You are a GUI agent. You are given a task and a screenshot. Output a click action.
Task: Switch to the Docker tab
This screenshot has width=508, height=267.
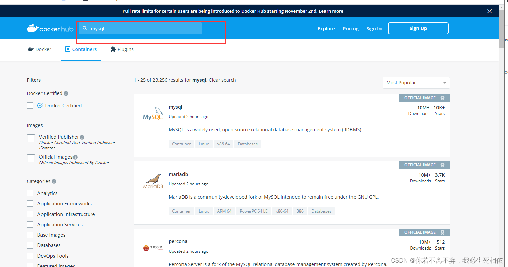pos(39,49)
